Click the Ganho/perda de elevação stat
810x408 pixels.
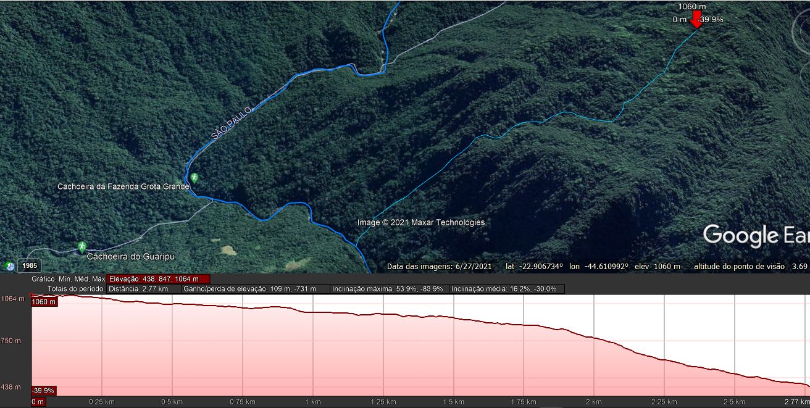(x=255, y=289)
